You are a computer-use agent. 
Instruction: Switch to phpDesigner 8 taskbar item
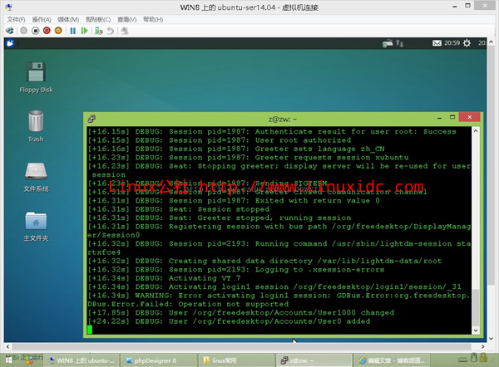point(159,360)
